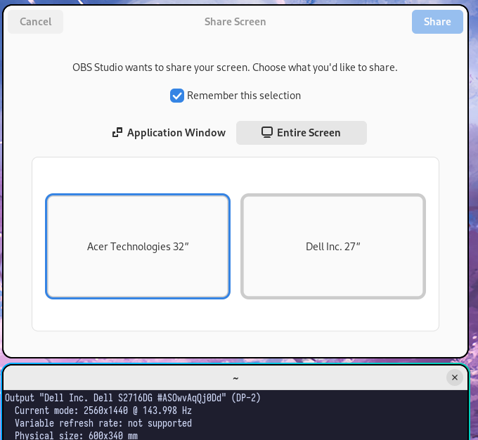Select the Entire Screen tab

tap(301, 133)
